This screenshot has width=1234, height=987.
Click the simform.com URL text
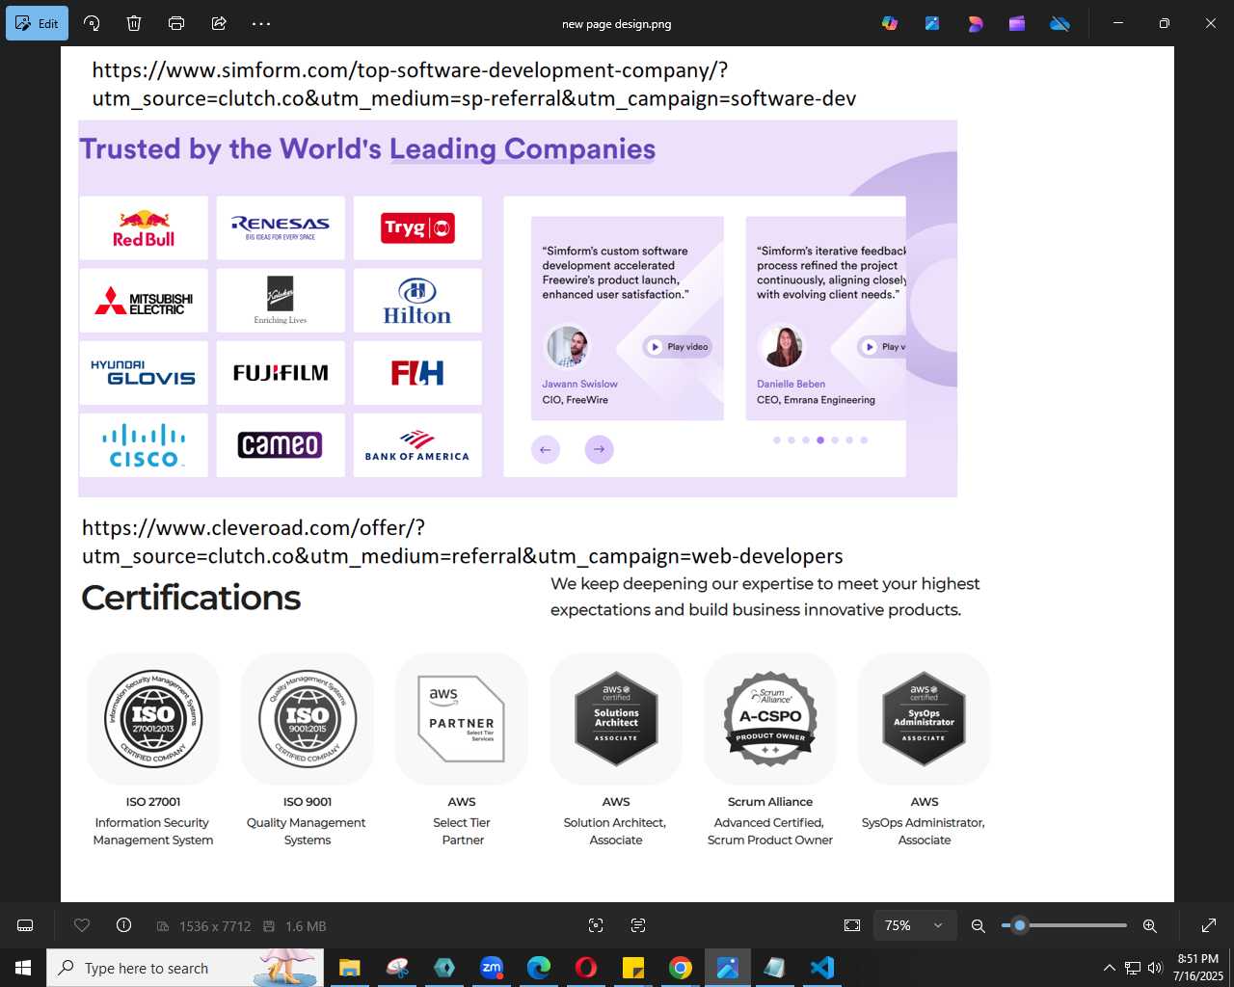[x=473, y=84]
